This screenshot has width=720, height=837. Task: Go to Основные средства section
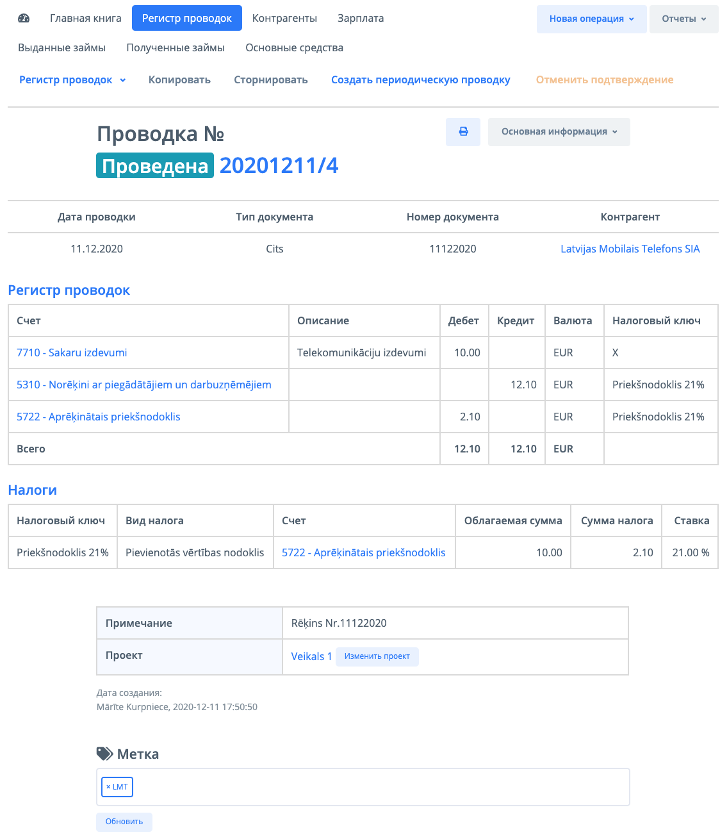[294, 47]
